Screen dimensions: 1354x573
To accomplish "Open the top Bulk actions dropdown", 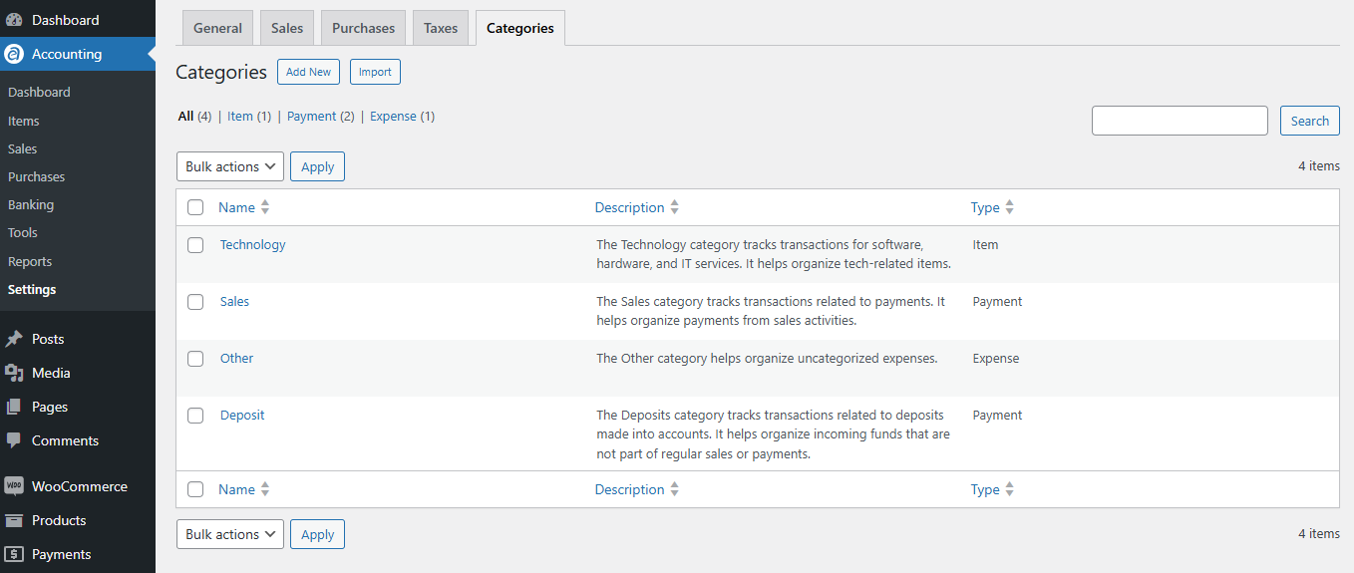I will click(230, 166).
